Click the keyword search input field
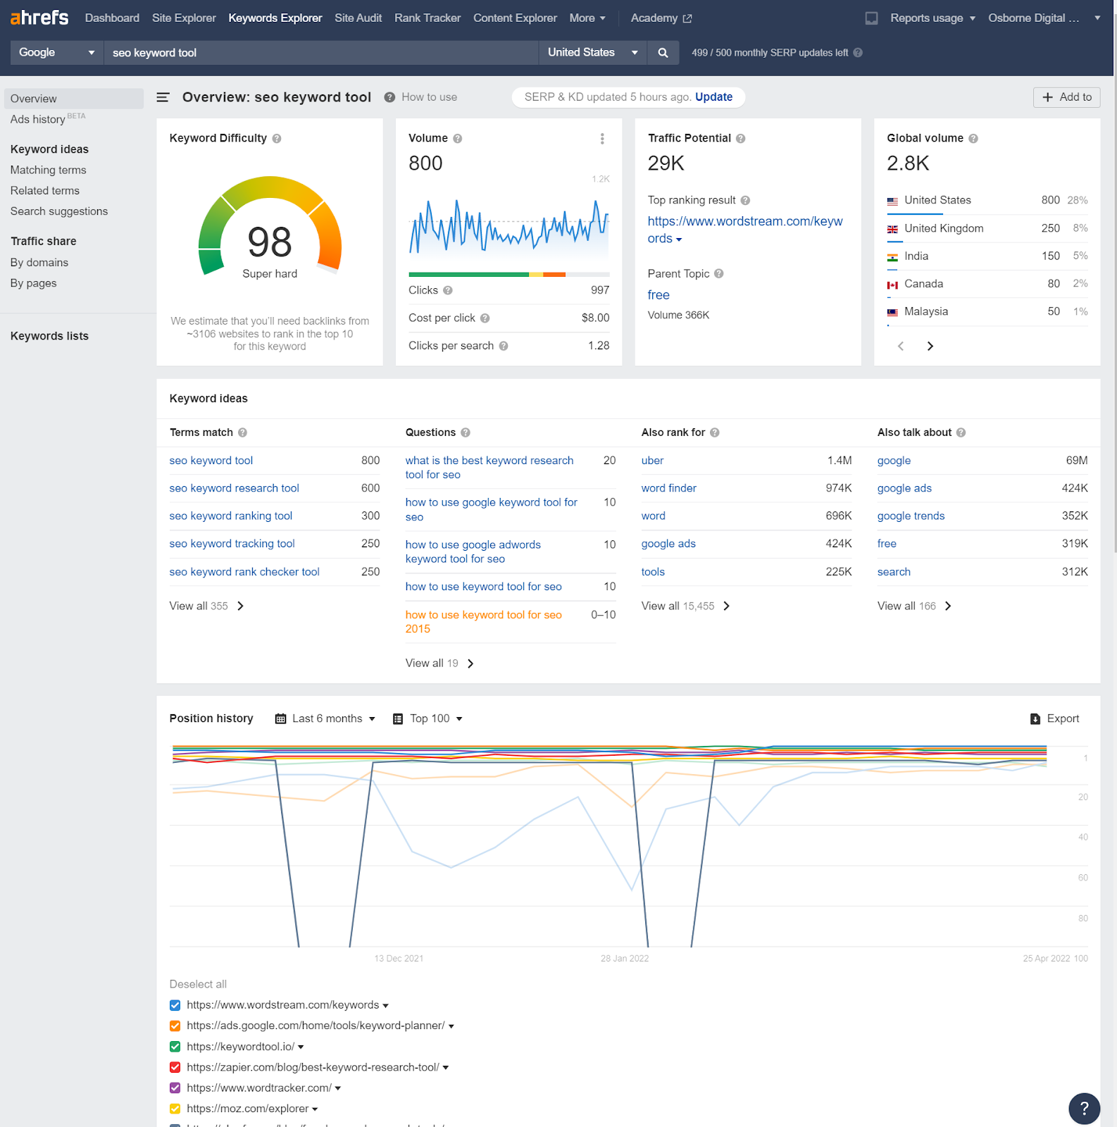 [x=320, y=53]
